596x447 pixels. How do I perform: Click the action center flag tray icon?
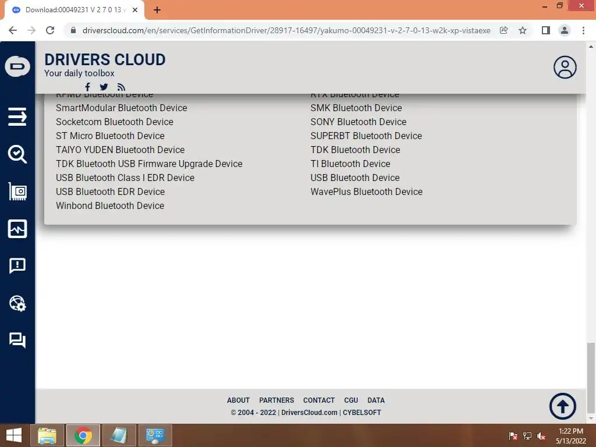tap(513, 436)
